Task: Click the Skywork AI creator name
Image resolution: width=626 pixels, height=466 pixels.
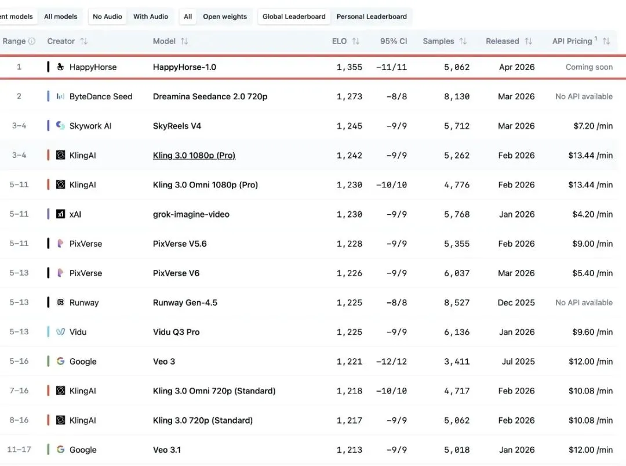Action: coord(90,126)
